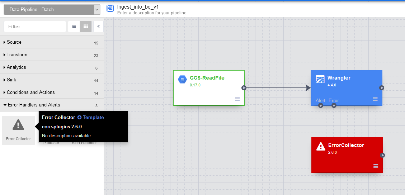Open the ErrorCollector node hamburger menu
This screenshot has width=405, height=195.
[x=376, y=166]
